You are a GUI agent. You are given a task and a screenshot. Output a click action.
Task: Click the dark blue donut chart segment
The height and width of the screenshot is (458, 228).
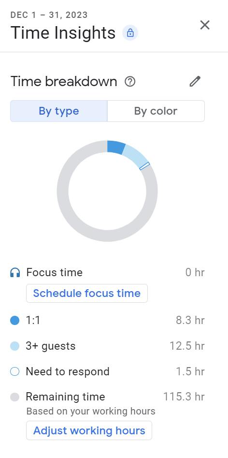115,147
